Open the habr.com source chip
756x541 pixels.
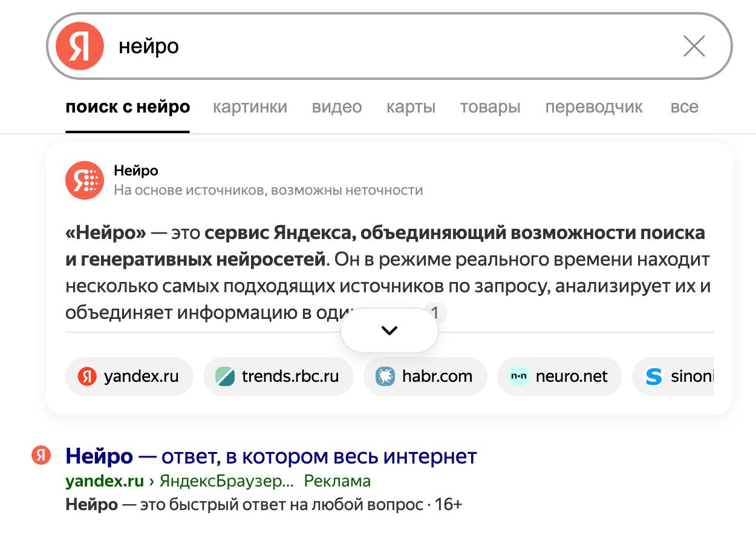(385, 376)
